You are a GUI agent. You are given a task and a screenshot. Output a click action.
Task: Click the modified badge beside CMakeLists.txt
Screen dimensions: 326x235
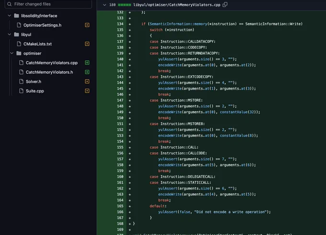tap(87, 44)
